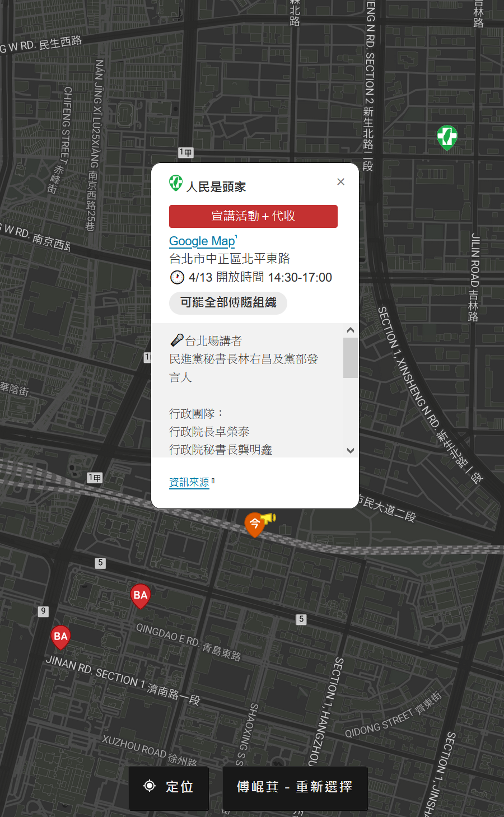Click the scroll-up arrow in the popup details

click(x=351, y=330)
